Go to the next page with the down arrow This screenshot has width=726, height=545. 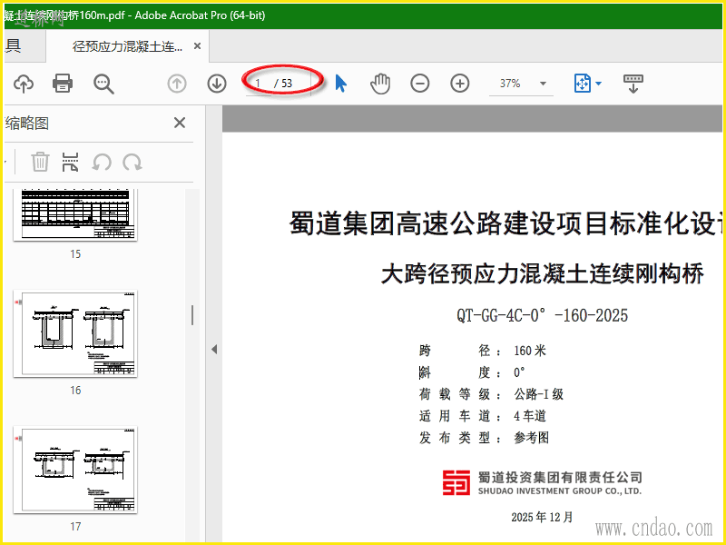pos(217,84)
